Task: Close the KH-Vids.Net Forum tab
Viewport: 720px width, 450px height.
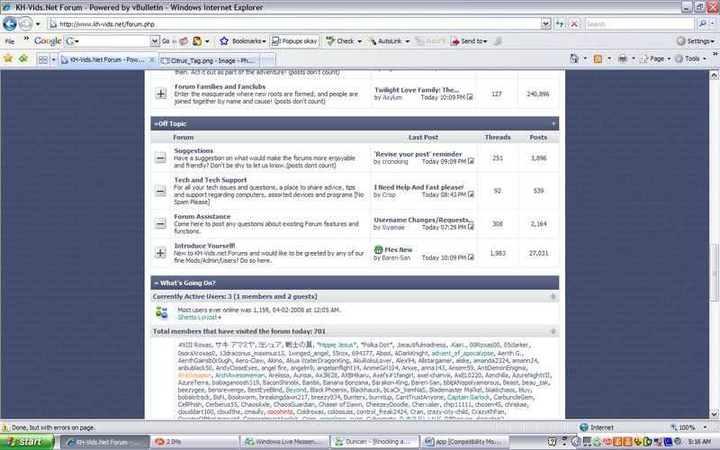Action: [x=152, y=59]
